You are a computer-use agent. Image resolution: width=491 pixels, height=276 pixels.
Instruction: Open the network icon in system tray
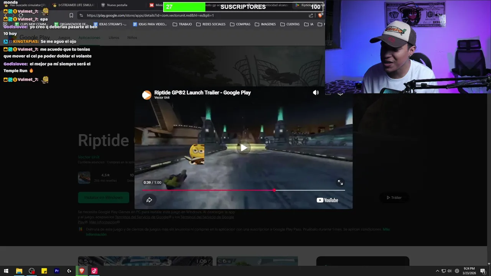point(443,271)
